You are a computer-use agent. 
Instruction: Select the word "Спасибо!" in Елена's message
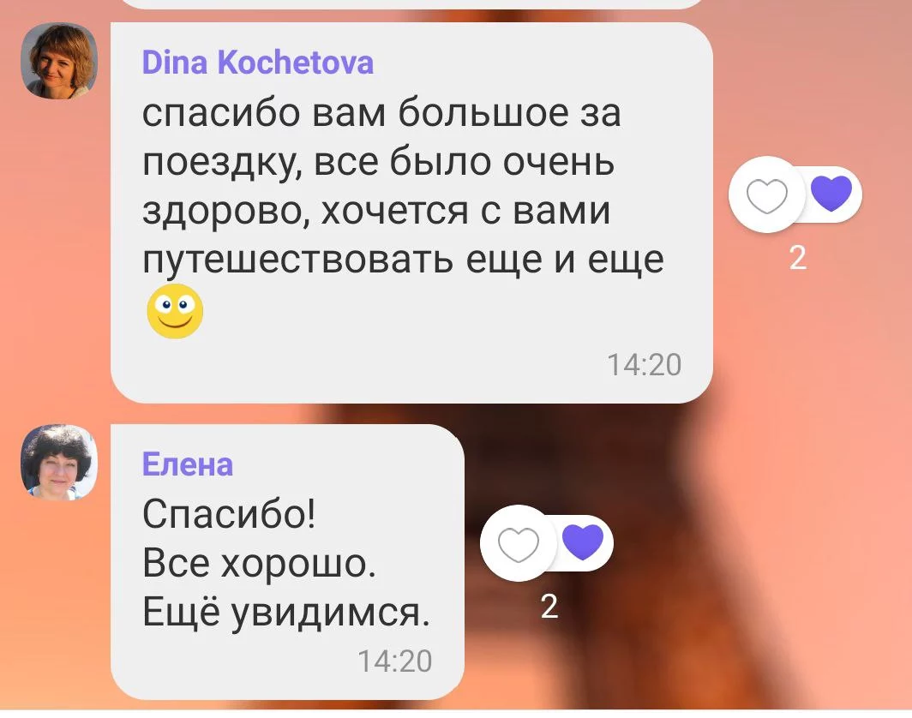229,514
